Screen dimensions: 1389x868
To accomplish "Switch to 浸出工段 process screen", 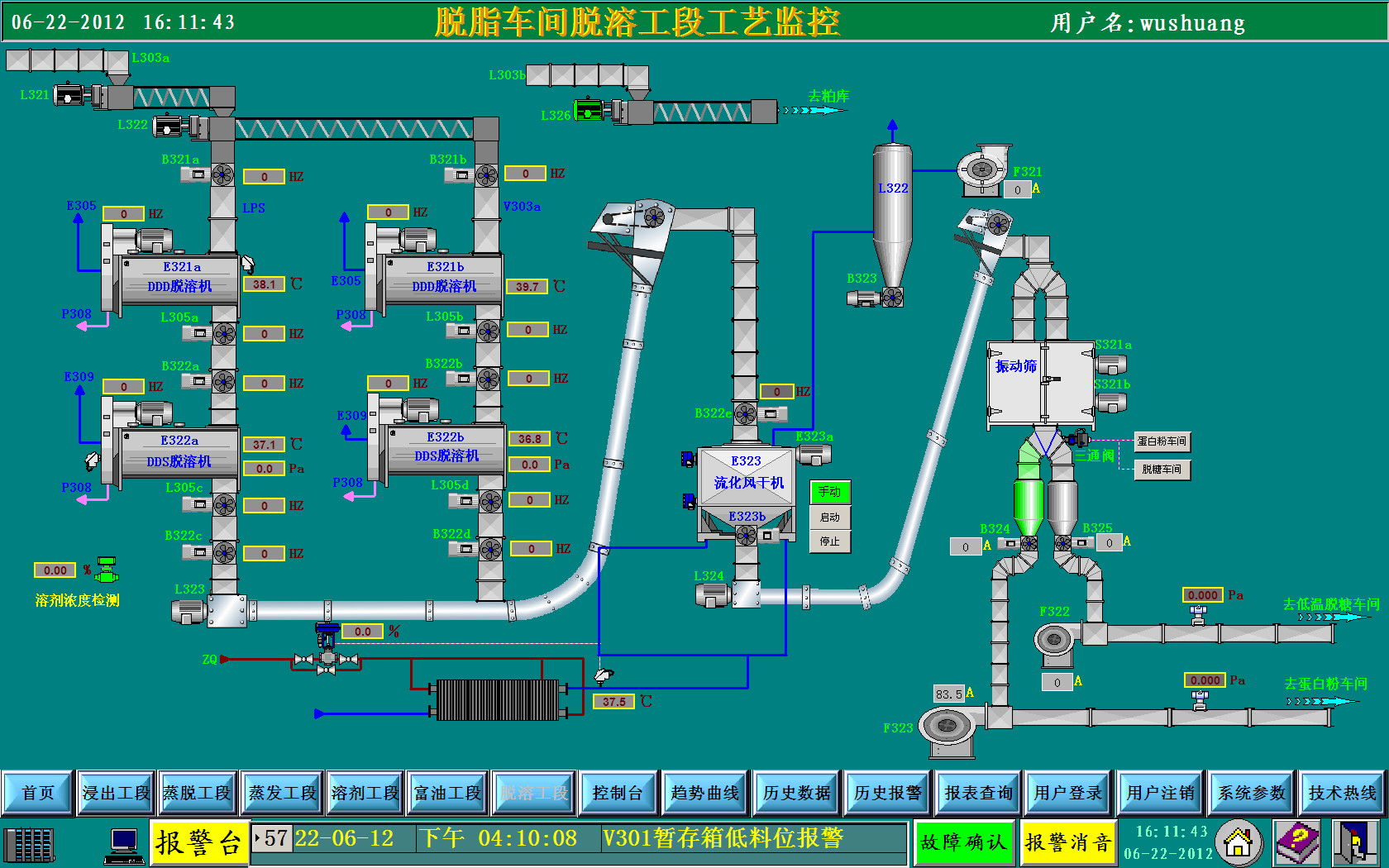I will (116, 793).
